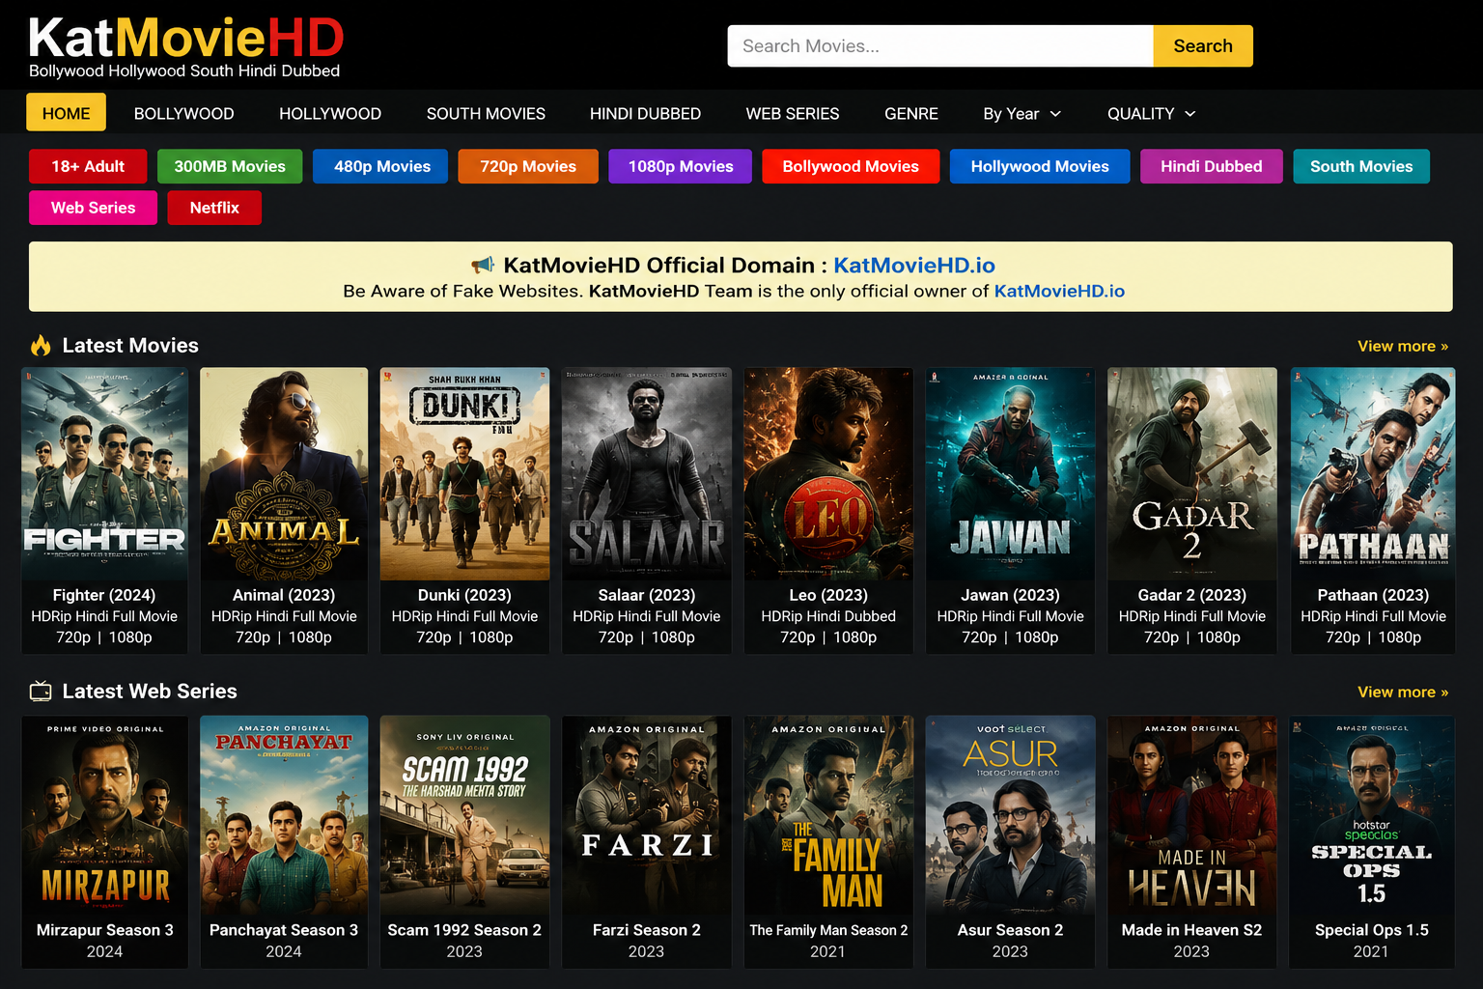Open the Asur series poster

click(x=1010, y=815)
